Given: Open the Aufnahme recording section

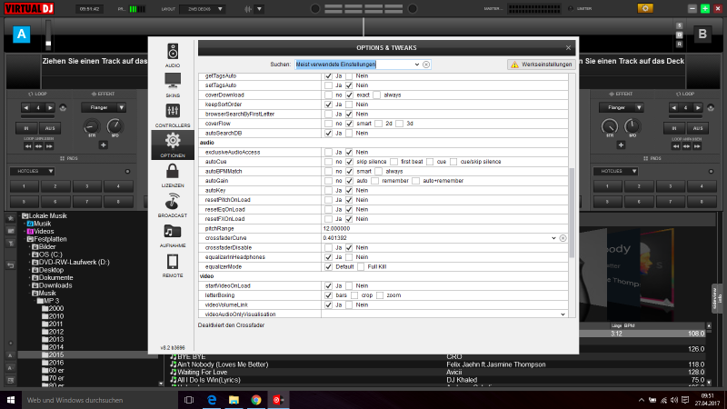Looking at the screenshot, I should click(173, 235).
